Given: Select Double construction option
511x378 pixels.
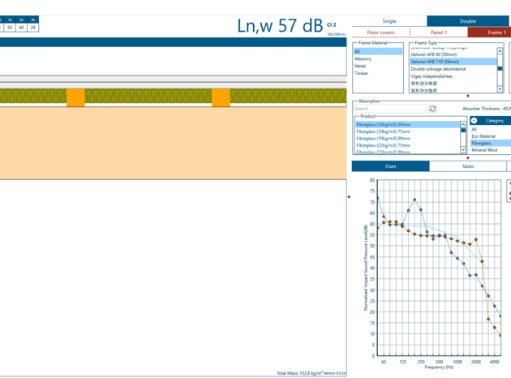Looking at the screenshot, I should pyautogui.click(x=468, y=21).
